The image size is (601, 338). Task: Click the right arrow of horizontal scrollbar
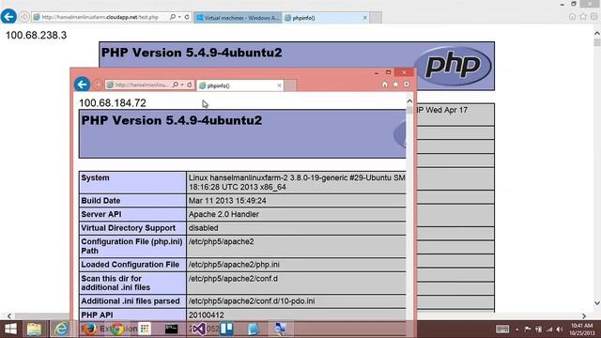[x=584, y=315]
